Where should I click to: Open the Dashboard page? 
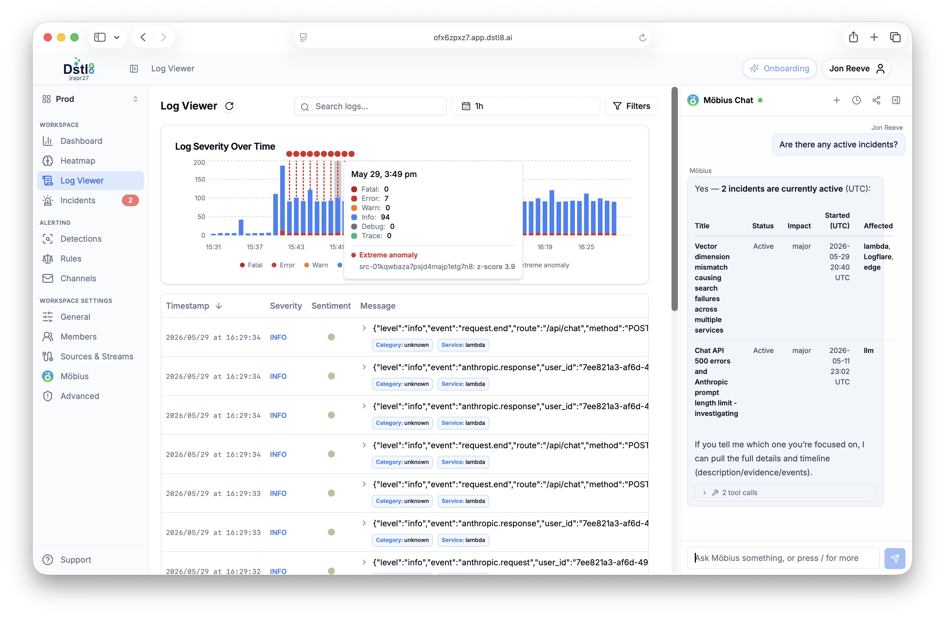pyautogui.click(x=90, y=141)
